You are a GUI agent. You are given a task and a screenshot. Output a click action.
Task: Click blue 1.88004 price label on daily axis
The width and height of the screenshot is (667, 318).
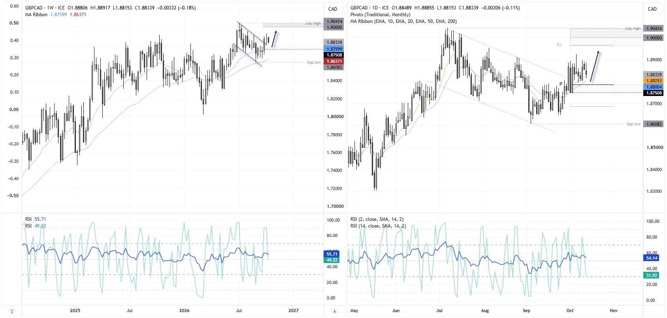click(x=654, y=87)
